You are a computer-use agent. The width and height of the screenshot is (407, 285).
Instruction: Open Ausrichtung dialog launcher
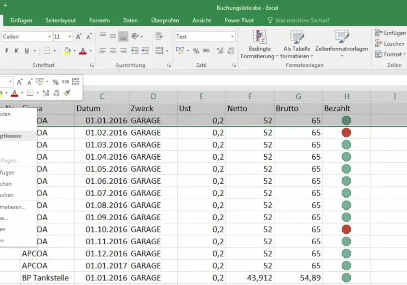[x=169, y=66]
